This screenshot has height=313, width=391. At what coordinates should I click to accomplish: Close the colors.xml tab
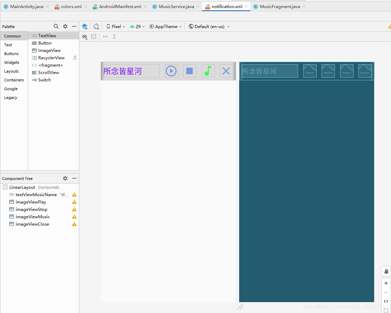(x=86, y=6)
